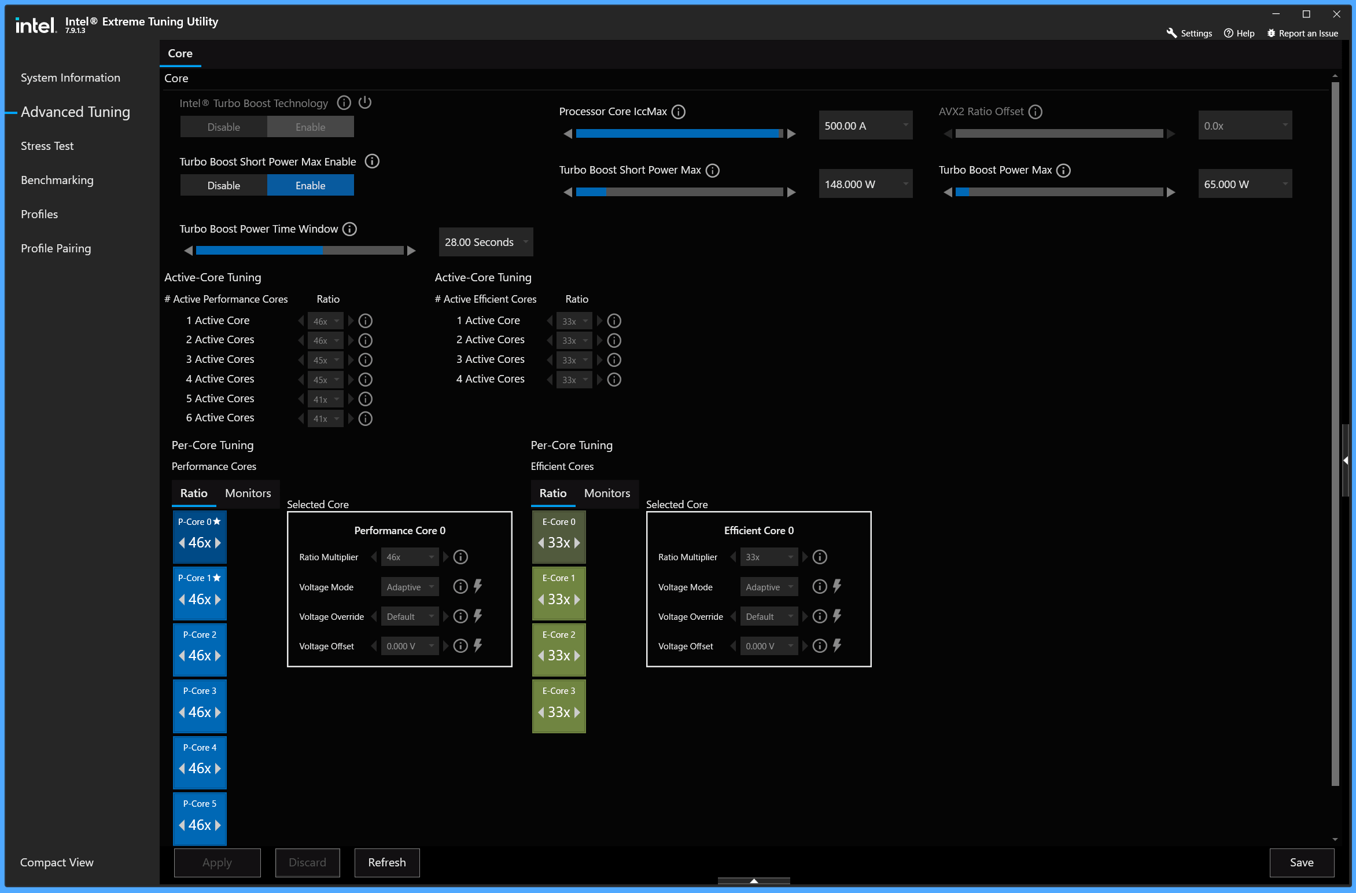Show info for Turbo Boost Short Power Max Enable

(x=372, y=161)
